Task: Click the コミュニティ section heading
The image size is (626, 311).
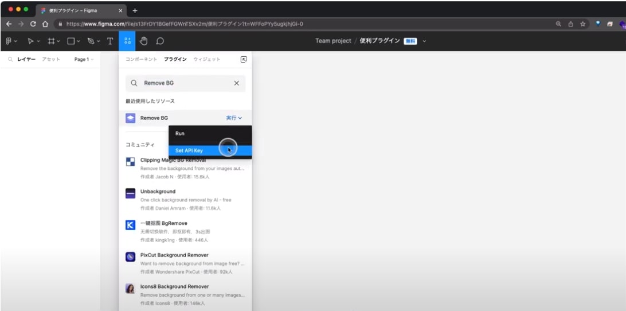Action: [x=140, y=145]
